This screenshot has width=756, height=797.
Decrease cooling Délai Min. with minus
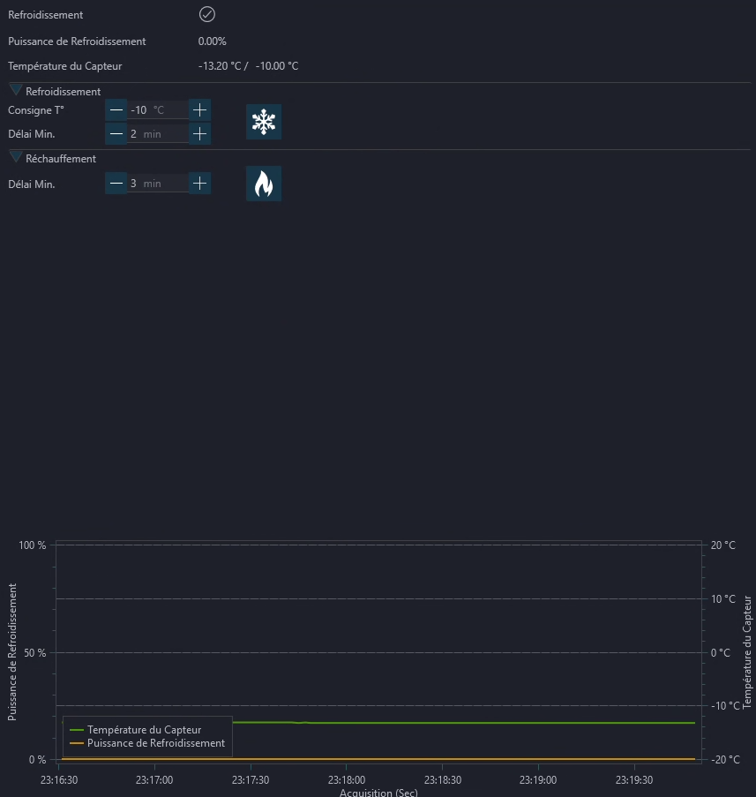[116, 134]
